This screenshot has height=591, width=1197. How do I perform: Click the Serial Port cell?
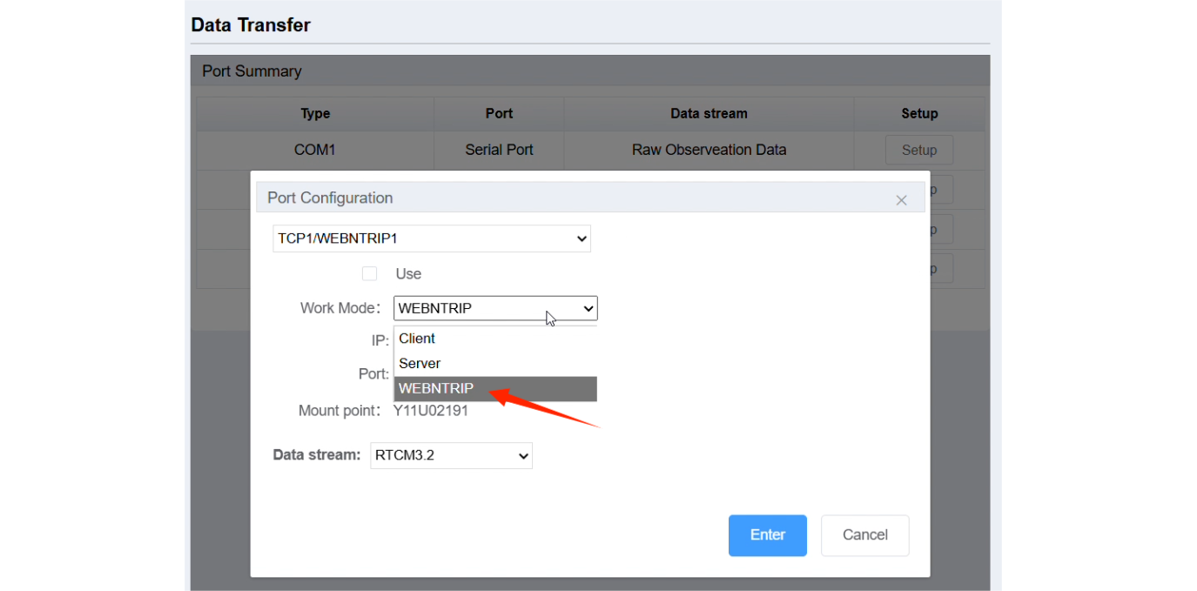tap(499, 150)
